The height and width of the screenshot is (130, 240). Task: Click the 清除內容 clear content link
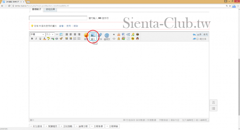pos(174,120)
